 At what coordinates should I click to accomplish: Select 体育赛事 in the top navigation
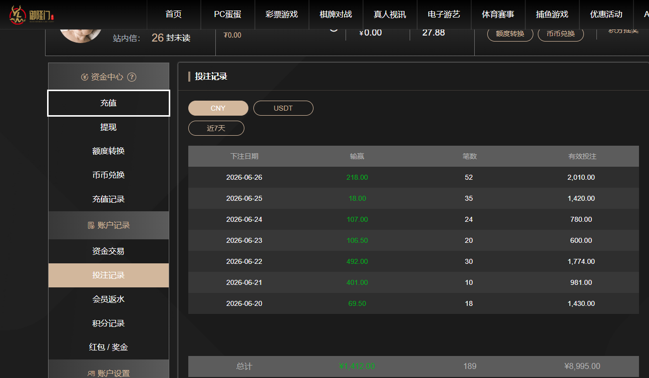tap(498, 15)
